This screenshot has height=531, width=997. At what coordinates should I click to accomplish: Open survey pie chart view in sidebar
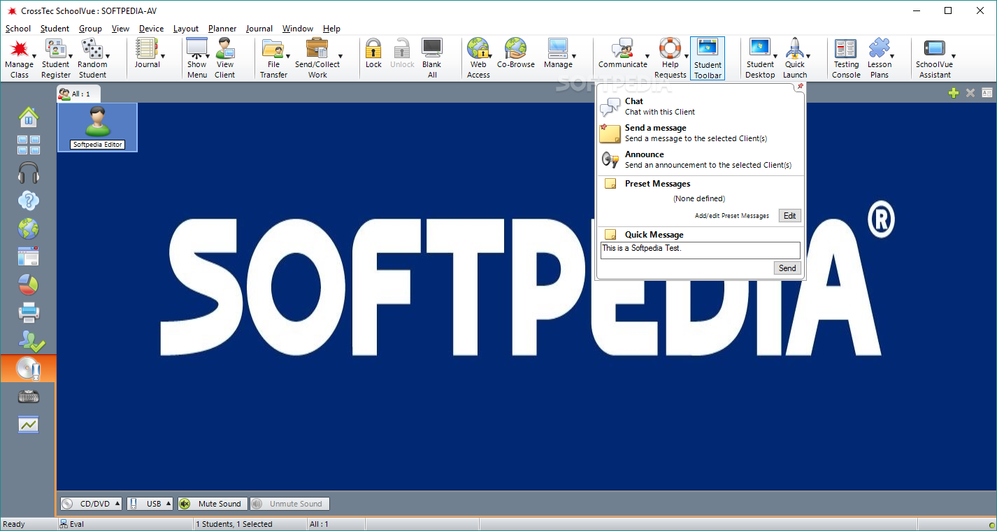[x=29, y=284]
